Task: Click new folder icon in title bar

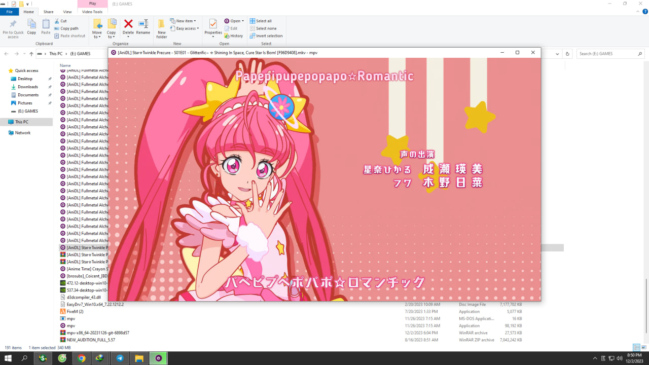Action: tap(21, 4)
